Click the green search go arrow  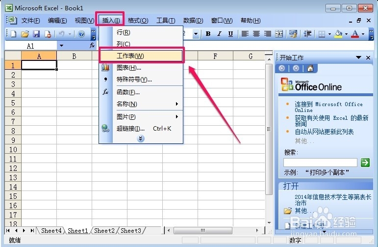(365, 163)
